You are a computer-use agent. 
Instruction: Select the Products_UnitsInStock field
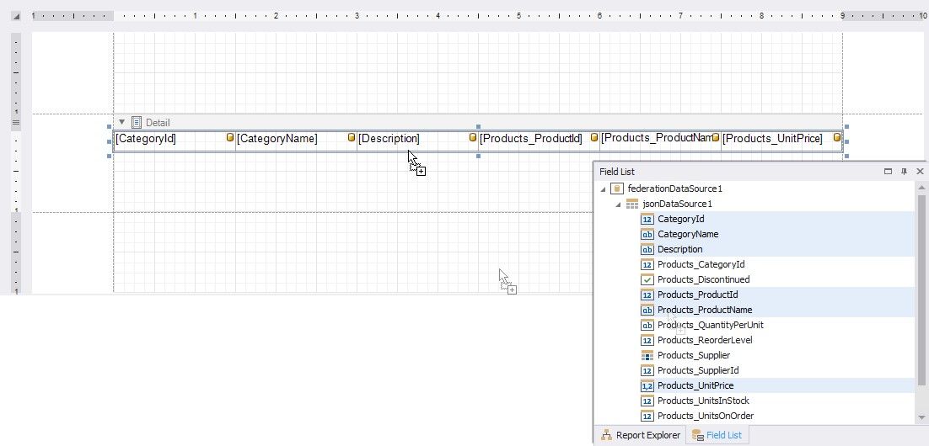point(702,401)
